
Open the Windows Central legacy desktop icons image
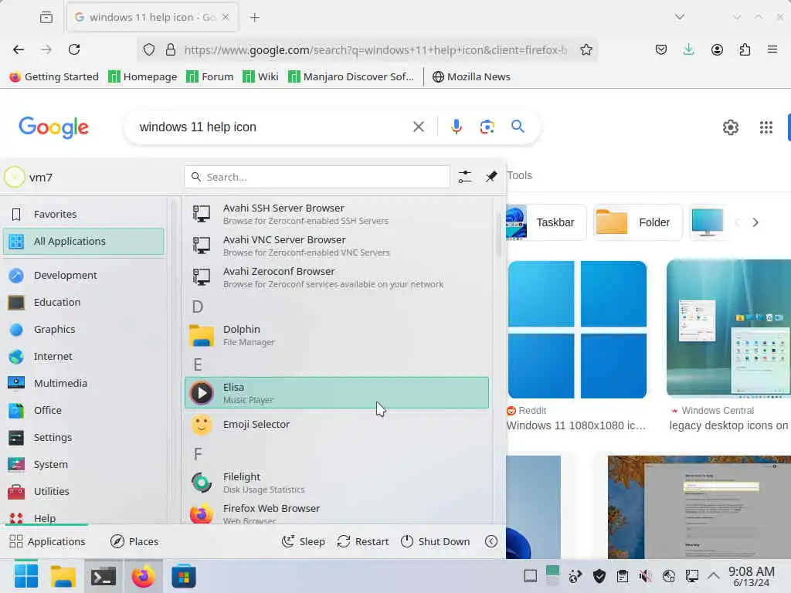728,328
